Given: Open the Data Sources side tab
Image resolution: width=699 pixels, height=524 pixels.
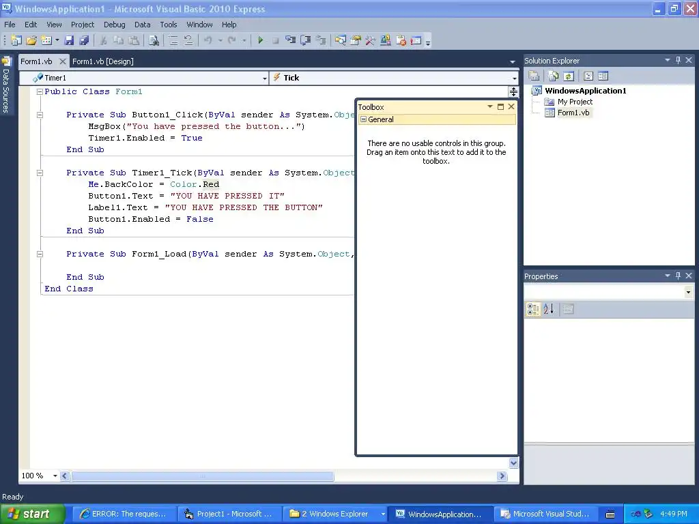Looking at the screenshot, I should coord(6,85).
